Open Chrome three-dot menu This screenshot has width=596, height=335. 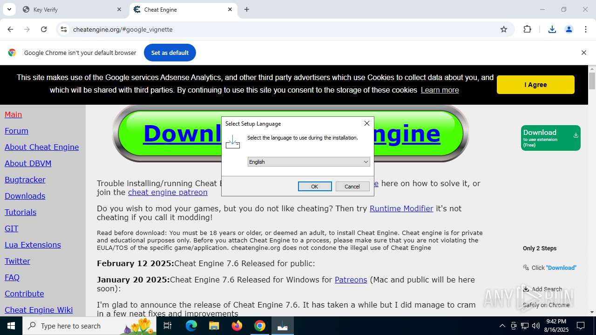tap(586, 29)
